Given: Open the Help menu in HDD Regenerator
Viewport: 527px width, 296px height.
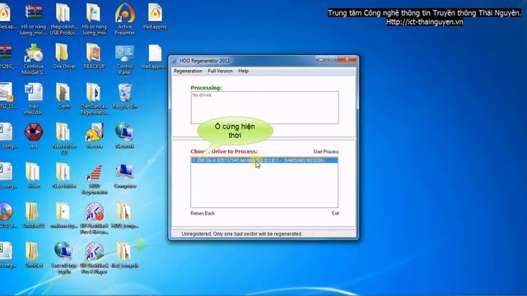Looking at the screenshot, I should [244, 72].
